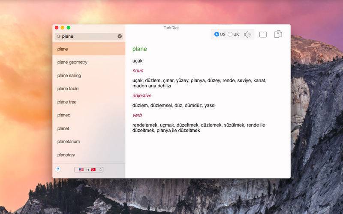Click the green 'plane' headword

pyautogui.click(x=140, y=49)
